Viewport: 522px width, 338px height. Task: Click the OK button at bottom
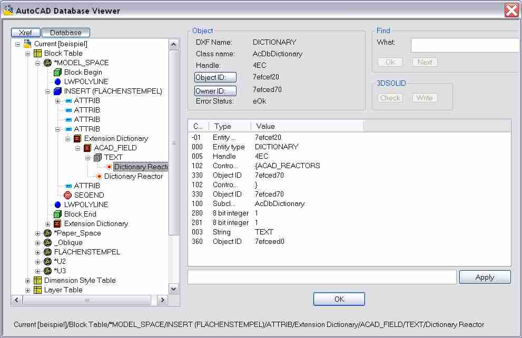tap(339, 299)
